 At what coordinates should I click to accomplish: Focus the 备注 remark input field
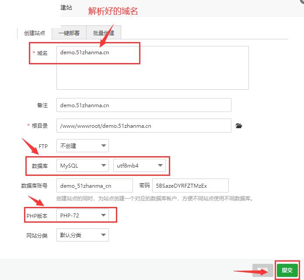[x=143, y=105]
